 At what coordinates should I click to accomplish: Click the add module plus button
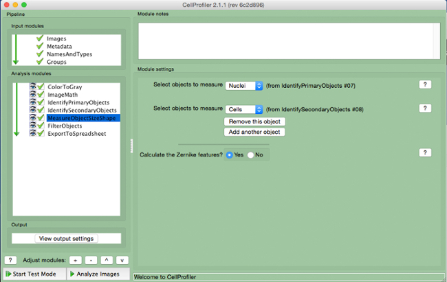pyautogui.click(x=75, y=260)
